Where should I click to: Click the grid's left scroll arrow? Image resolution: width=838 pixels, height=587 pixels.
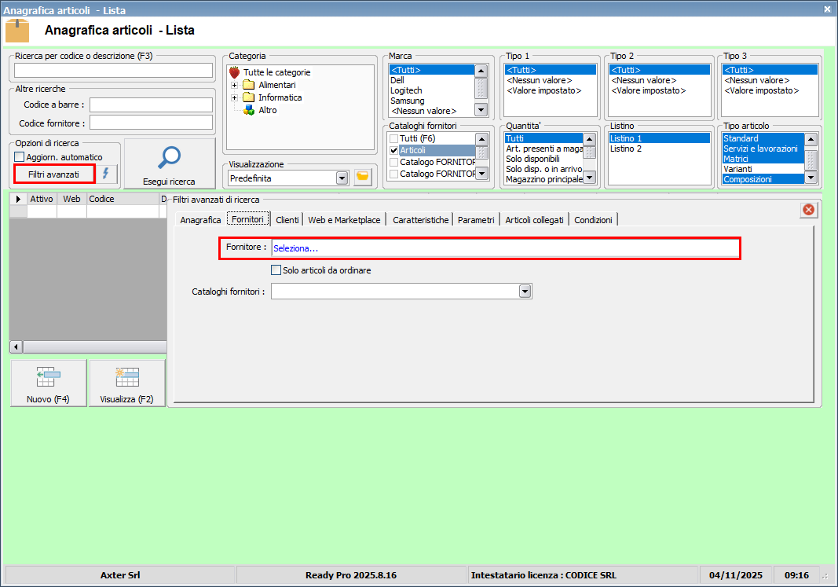click(x=16, y=347)
